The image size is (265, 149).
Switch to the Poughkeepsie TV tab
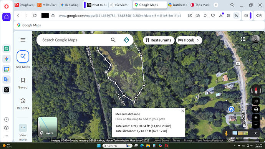tap(24, 5)
